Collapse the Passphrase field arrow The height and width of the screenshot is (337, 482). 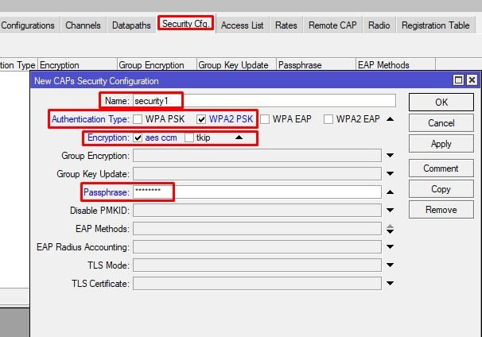pyautogui.click(x=390, y=192)
